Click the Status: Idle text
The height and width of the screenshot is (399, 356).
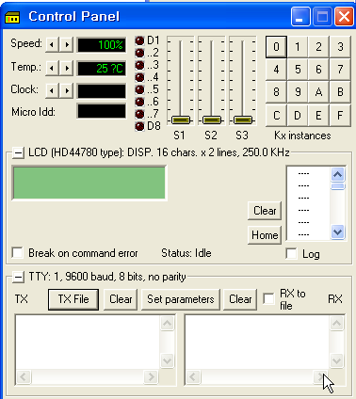186,253
